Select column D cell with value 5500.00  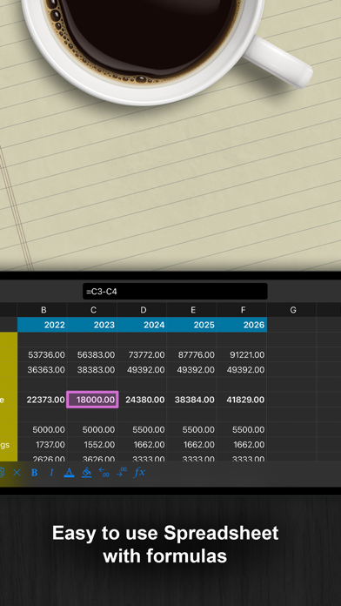[142, 430]
